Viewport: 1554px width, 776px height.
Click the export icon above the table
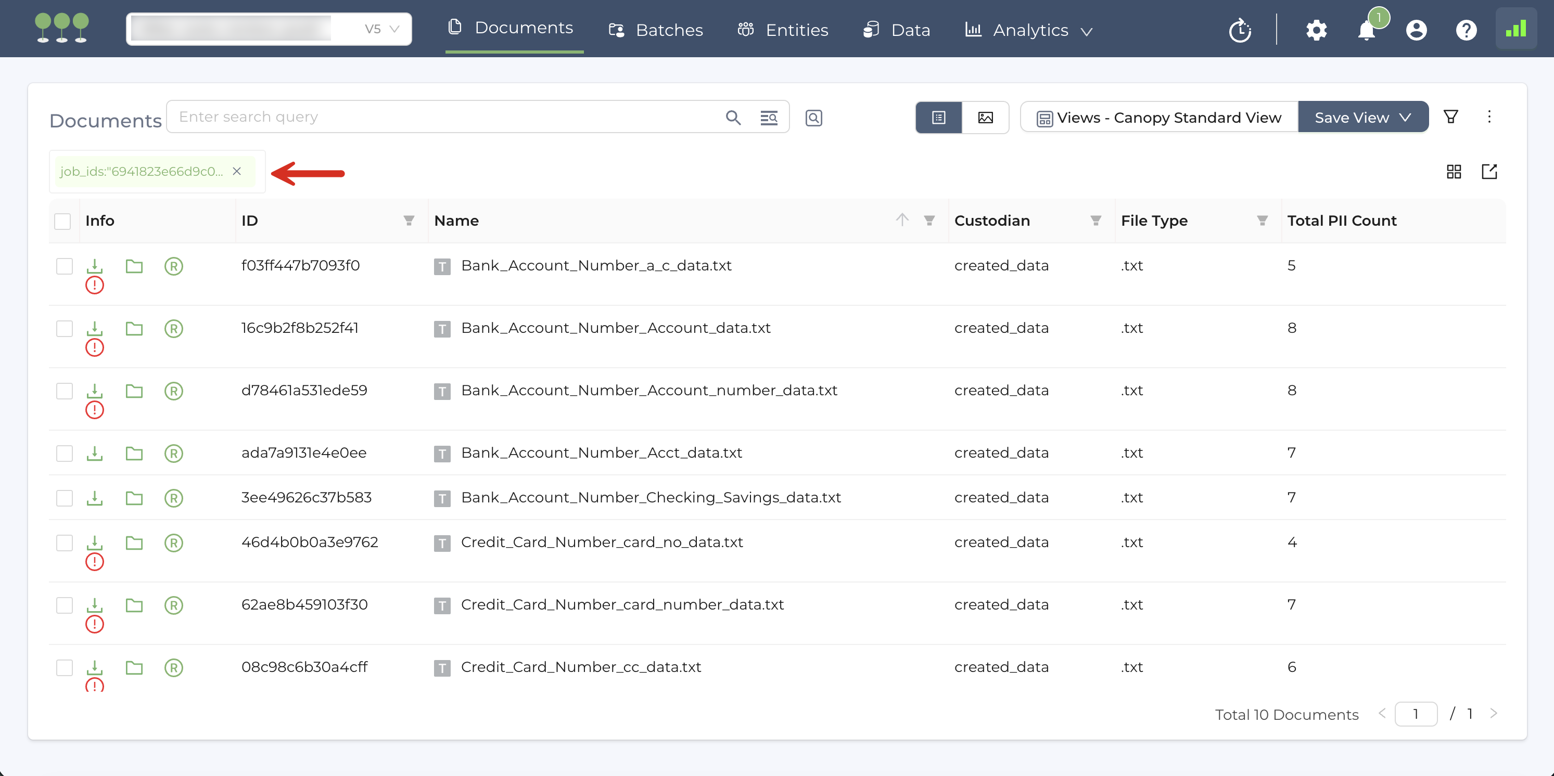point(1489,172)
